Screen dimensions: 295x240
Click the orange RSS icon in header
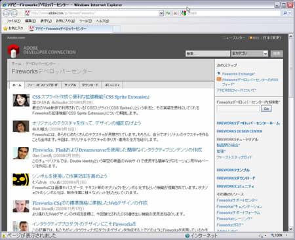tap(251, 38)
